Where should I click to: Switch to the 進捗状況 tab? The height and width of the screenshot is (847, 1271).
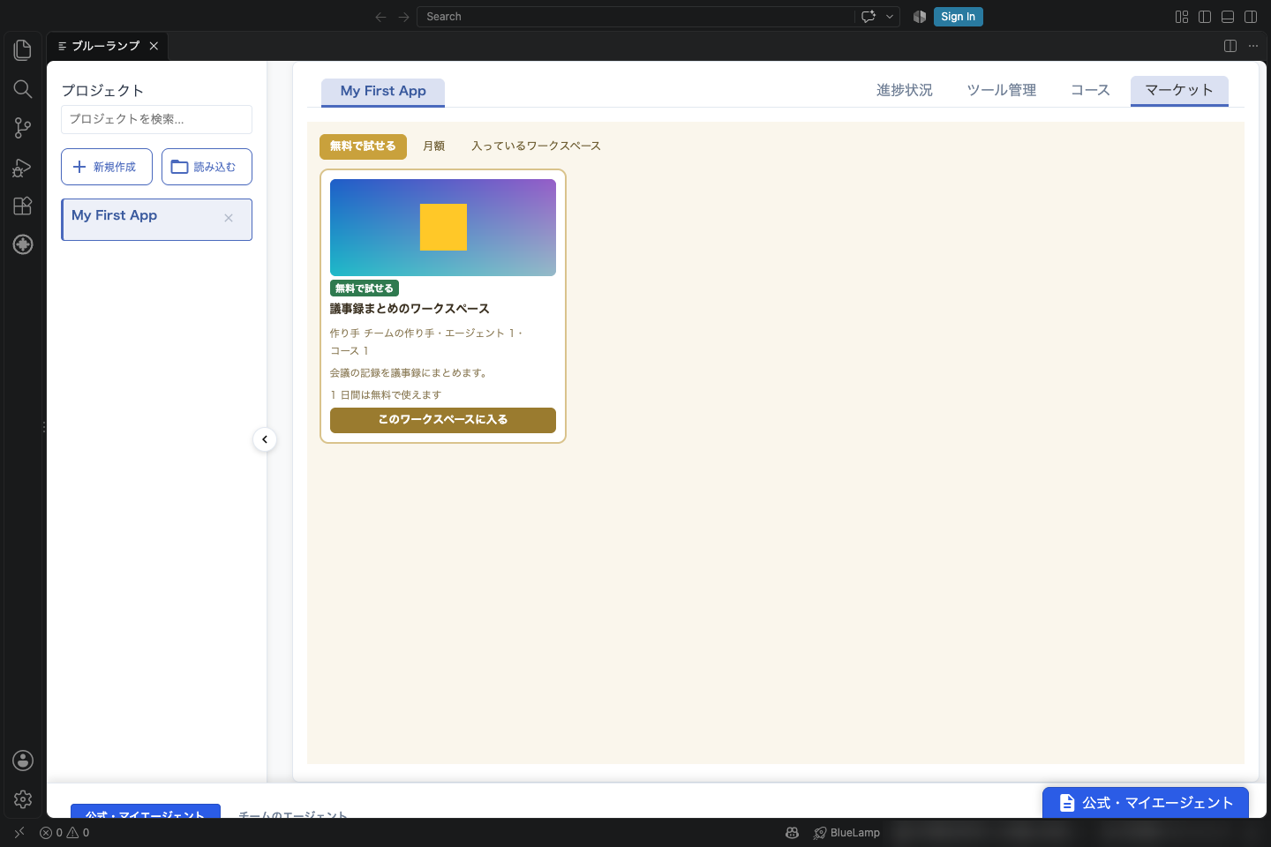905,91
